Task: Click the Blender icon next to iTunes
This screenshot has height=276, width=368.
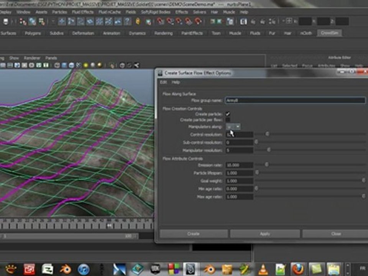Action: pos(66,269)
